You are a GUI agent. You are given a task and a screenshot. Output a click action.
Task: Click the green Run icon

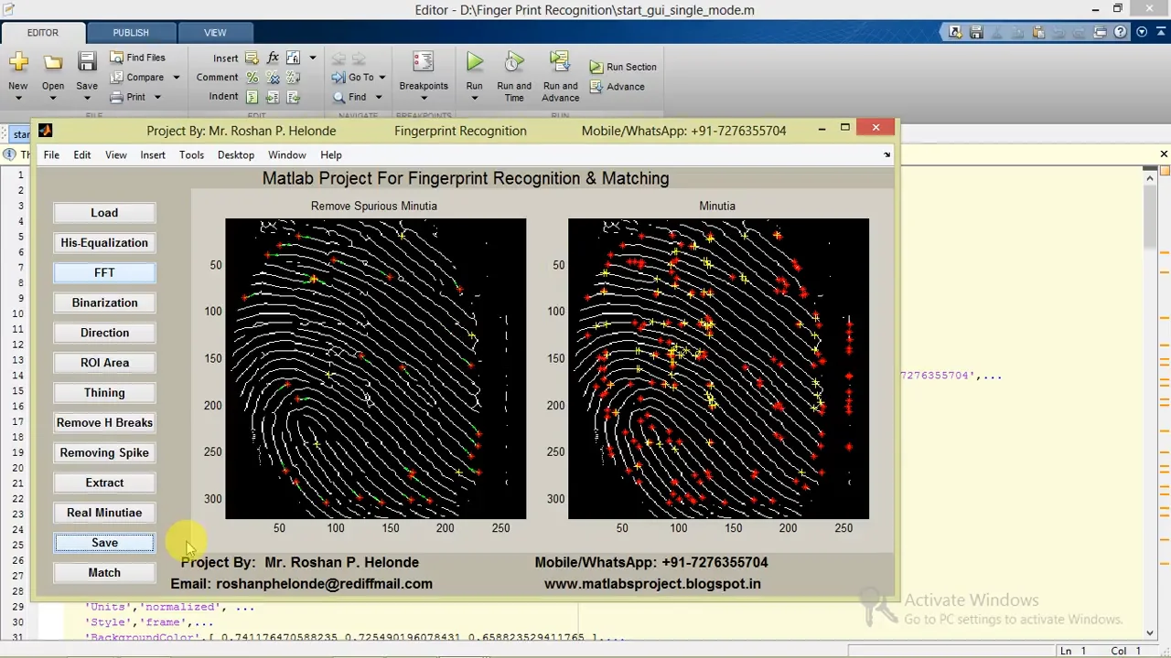[474, 63]
